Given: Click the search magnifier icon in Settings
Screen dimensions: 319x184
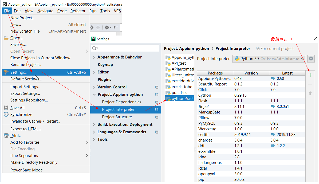Looking at the screenshot, I should pos(95,48).
